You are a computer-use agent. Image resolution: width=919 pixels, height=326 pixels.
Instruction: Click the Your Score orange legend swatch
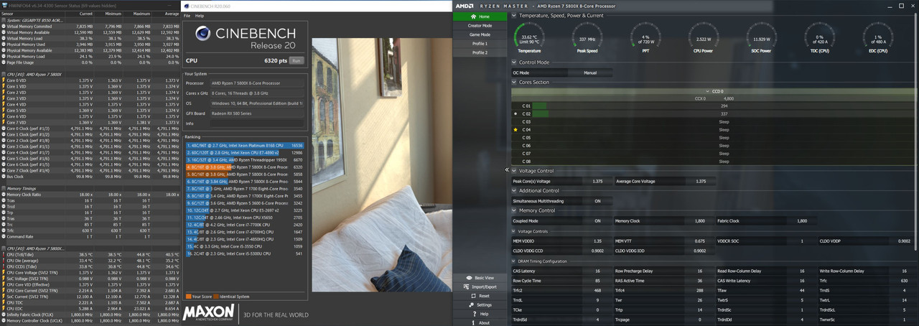click(x=188, y=296)
